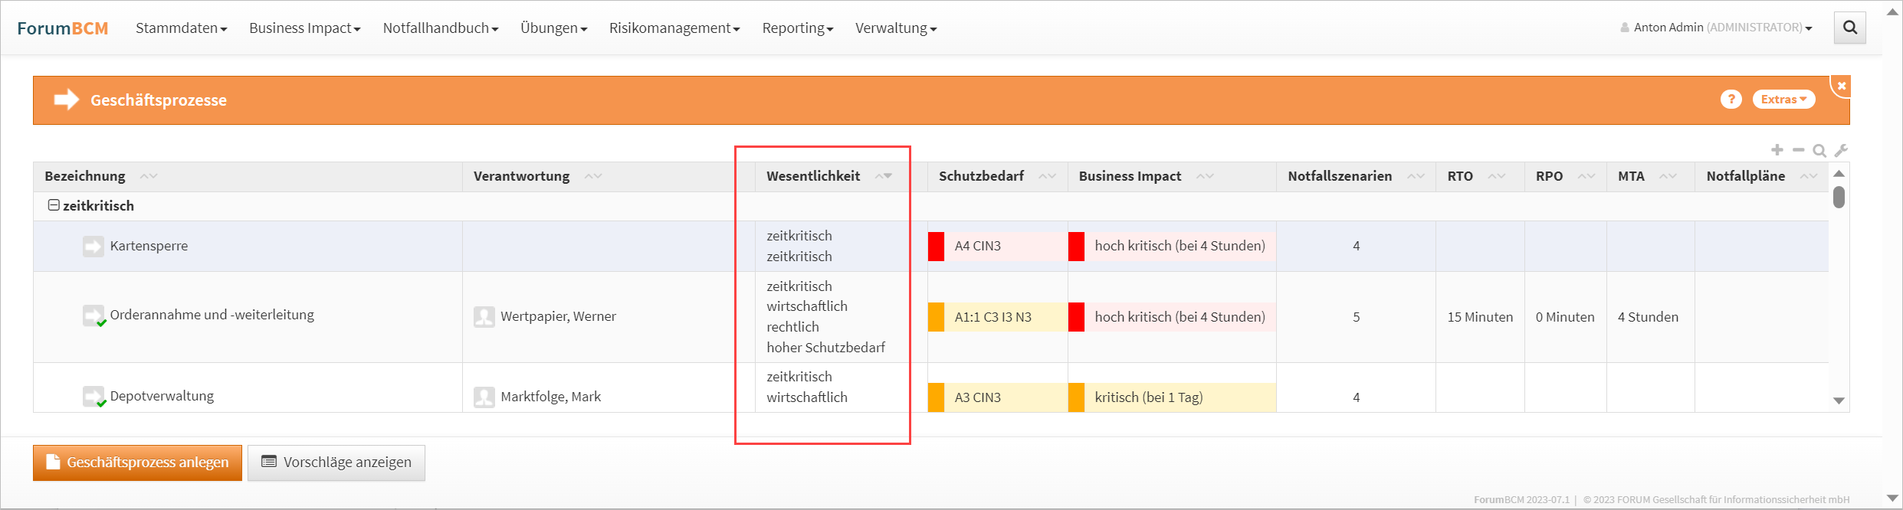Open the Extras dropdown

coord(1783,100)
